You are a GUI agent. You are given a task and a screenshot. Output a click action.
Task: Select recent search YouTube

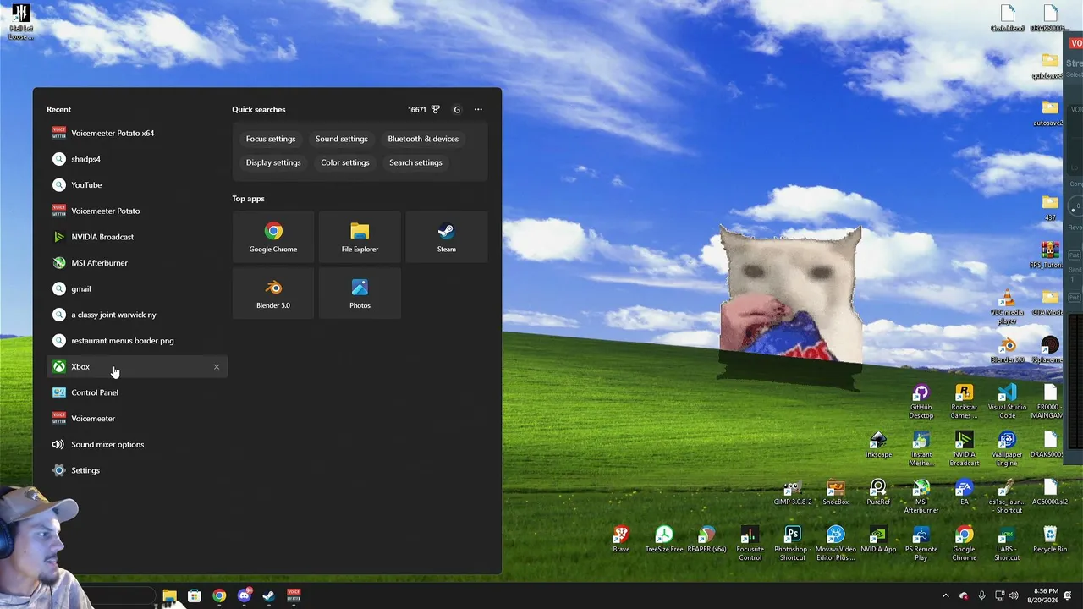click(x=137, y=185)
